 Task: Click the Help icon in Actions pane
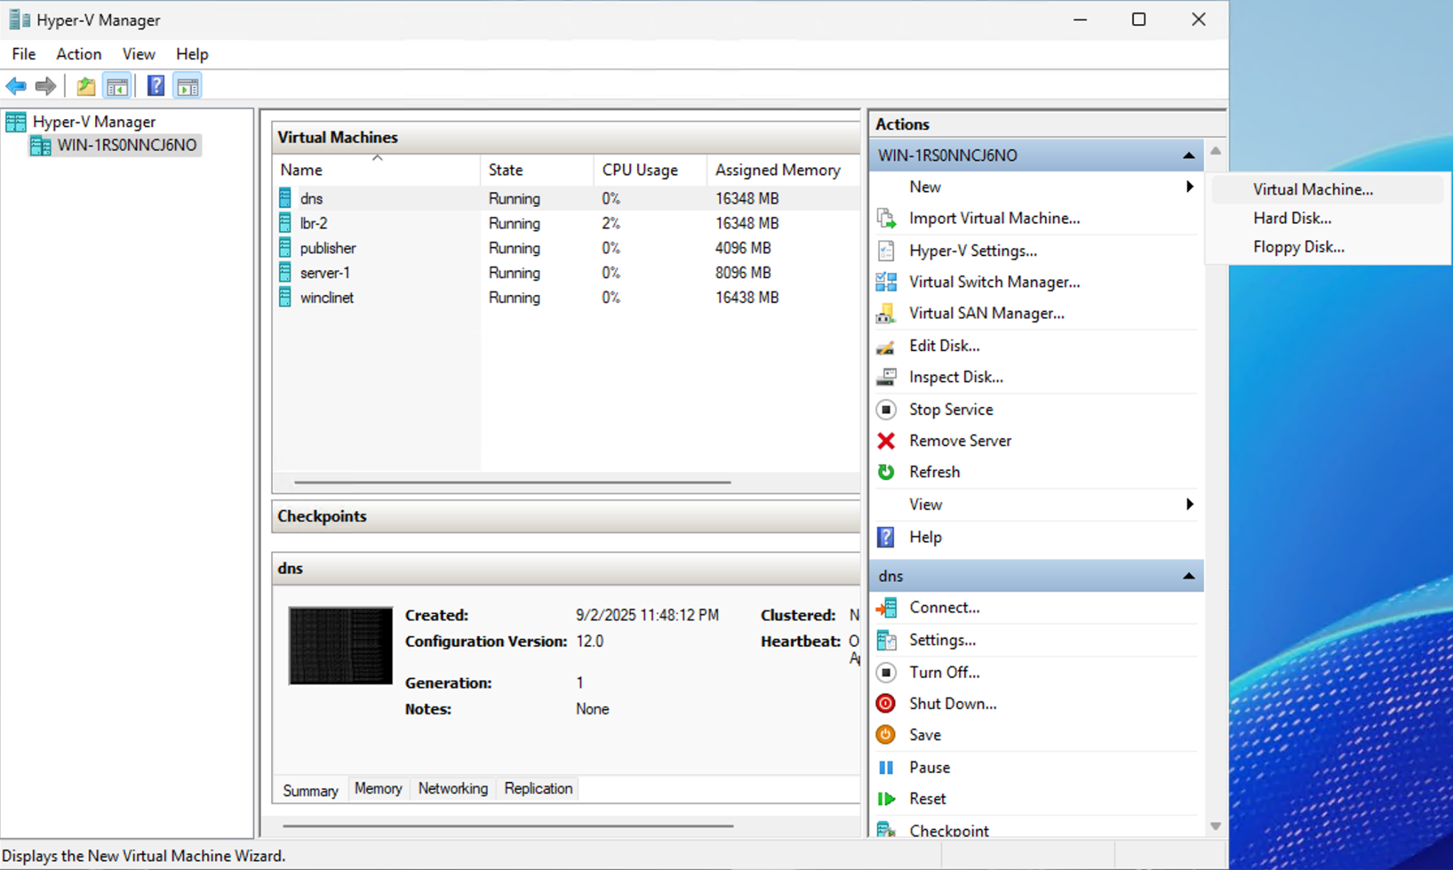pos(886,537)
